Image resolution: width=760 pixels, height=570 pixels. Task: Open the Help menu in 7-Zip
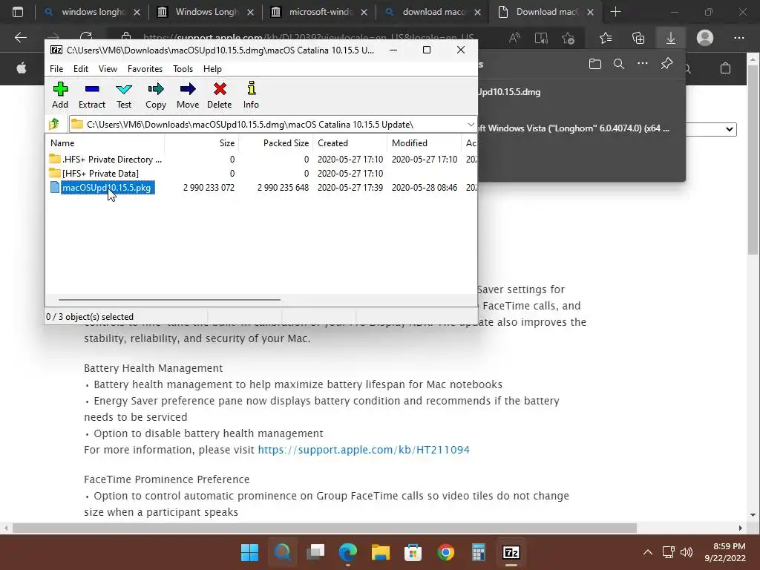point(212,69)
